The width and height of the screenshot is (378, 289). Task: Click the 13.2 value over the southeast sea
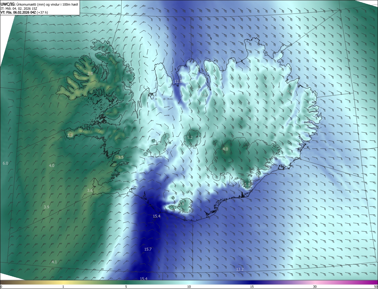tap(240, 269)
